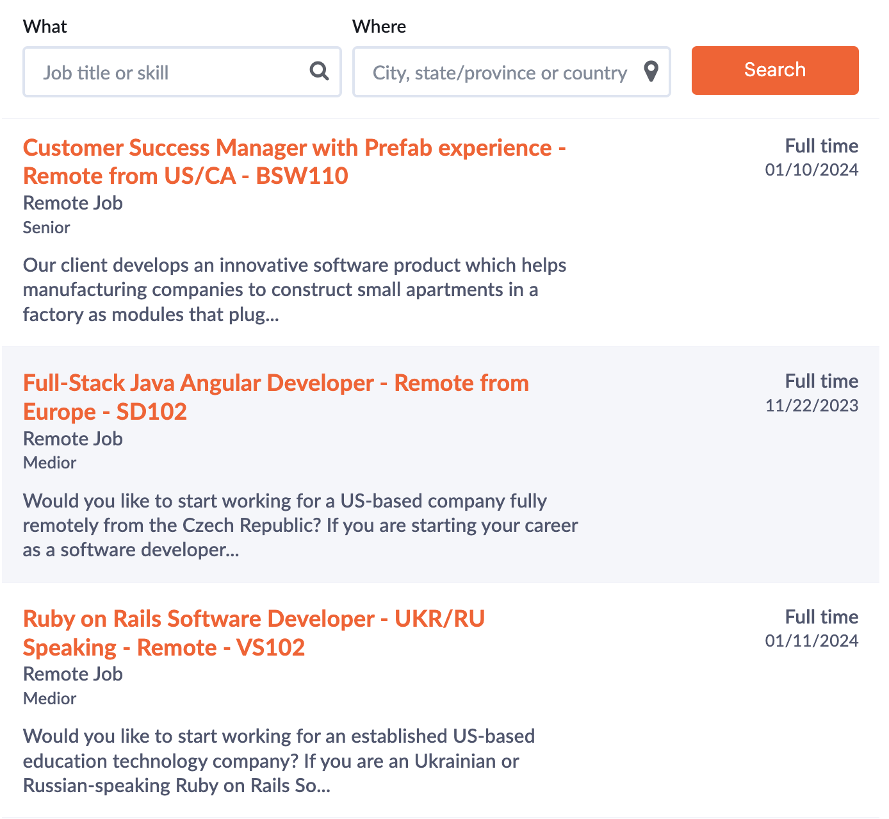
Task: Click 'Remote Job' under Full-Stack Java Angular Developer
Action: pos(73,439)
